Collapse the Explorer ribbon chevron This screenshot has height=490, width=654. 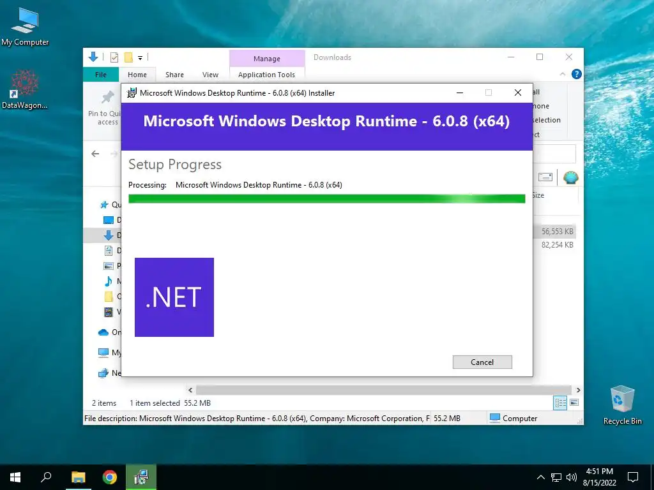(563, 74)
